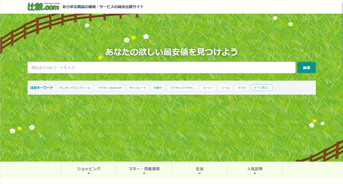Click the シール keyword tag
This screenshot has height=184, width=343.
(x=225, y=88)
